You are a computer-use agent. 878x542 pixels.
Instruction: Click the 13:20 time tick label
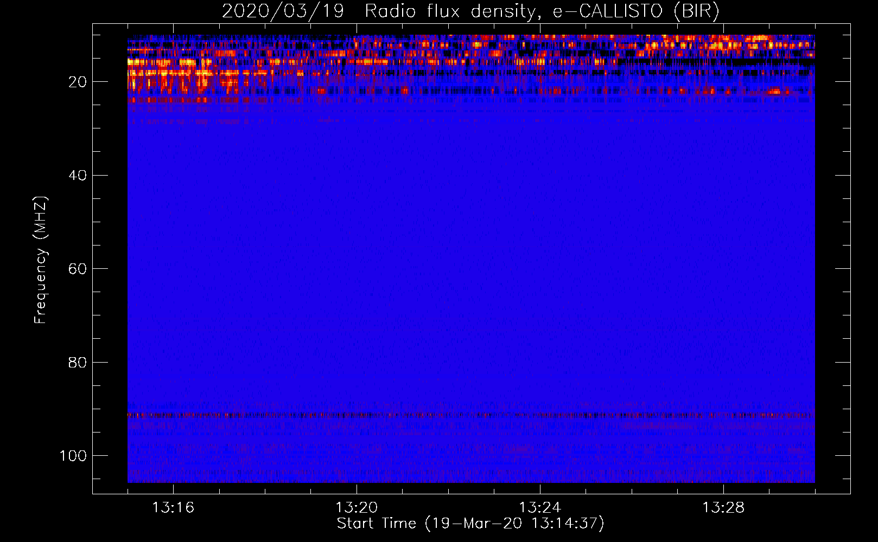(x=357, y=507)
